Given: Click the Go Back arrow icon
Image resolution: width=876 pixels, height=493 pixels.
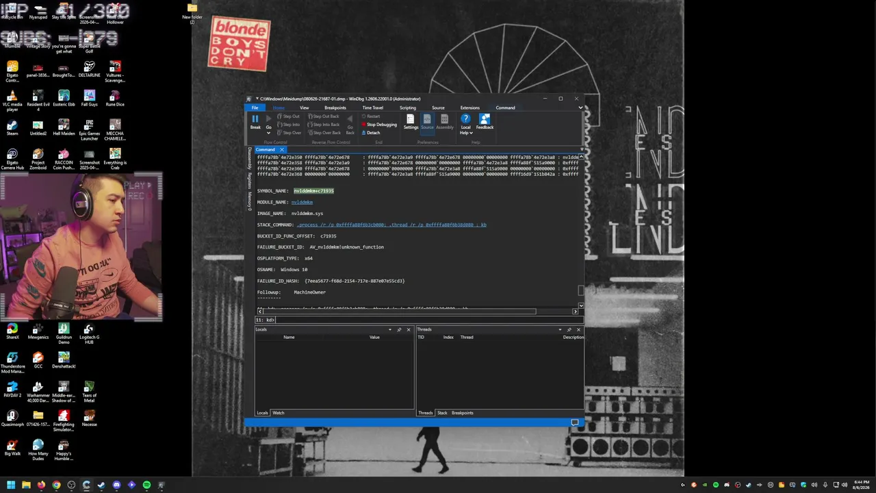Looking at the screenshot, I should 350,119.
